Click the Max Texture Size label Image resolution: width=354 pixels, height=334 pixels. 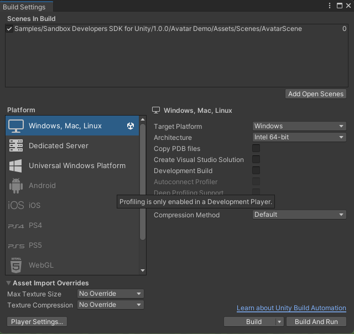34,294
